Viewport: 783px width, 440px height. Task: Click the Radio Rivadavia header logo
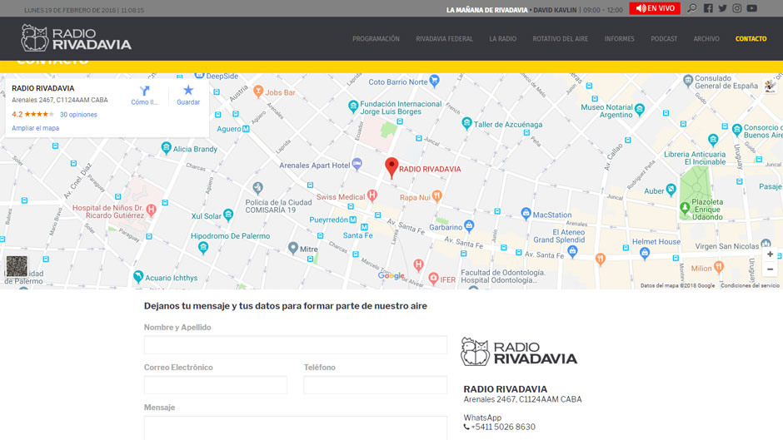click(x=76, y=38)
